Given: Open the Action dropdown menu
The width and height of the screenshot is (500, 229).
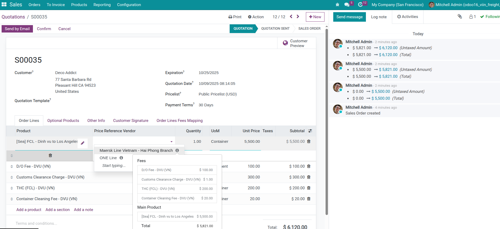Looking at the screenshot, I should pyautogui.click(x=256, y=17).
